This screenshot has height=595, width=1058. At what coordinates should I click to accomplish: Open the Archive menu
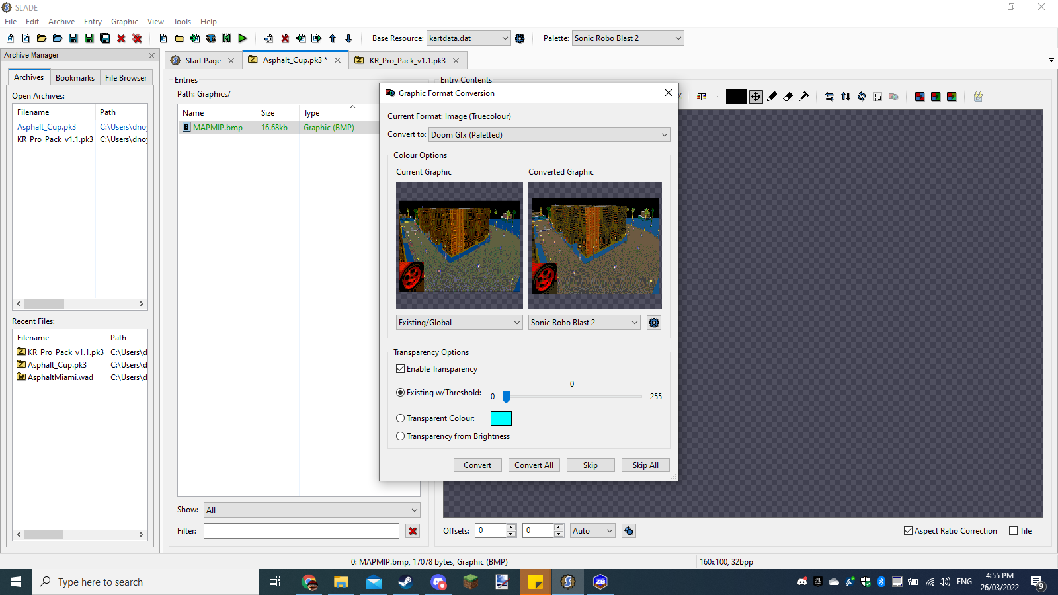(x=61, y=22)
